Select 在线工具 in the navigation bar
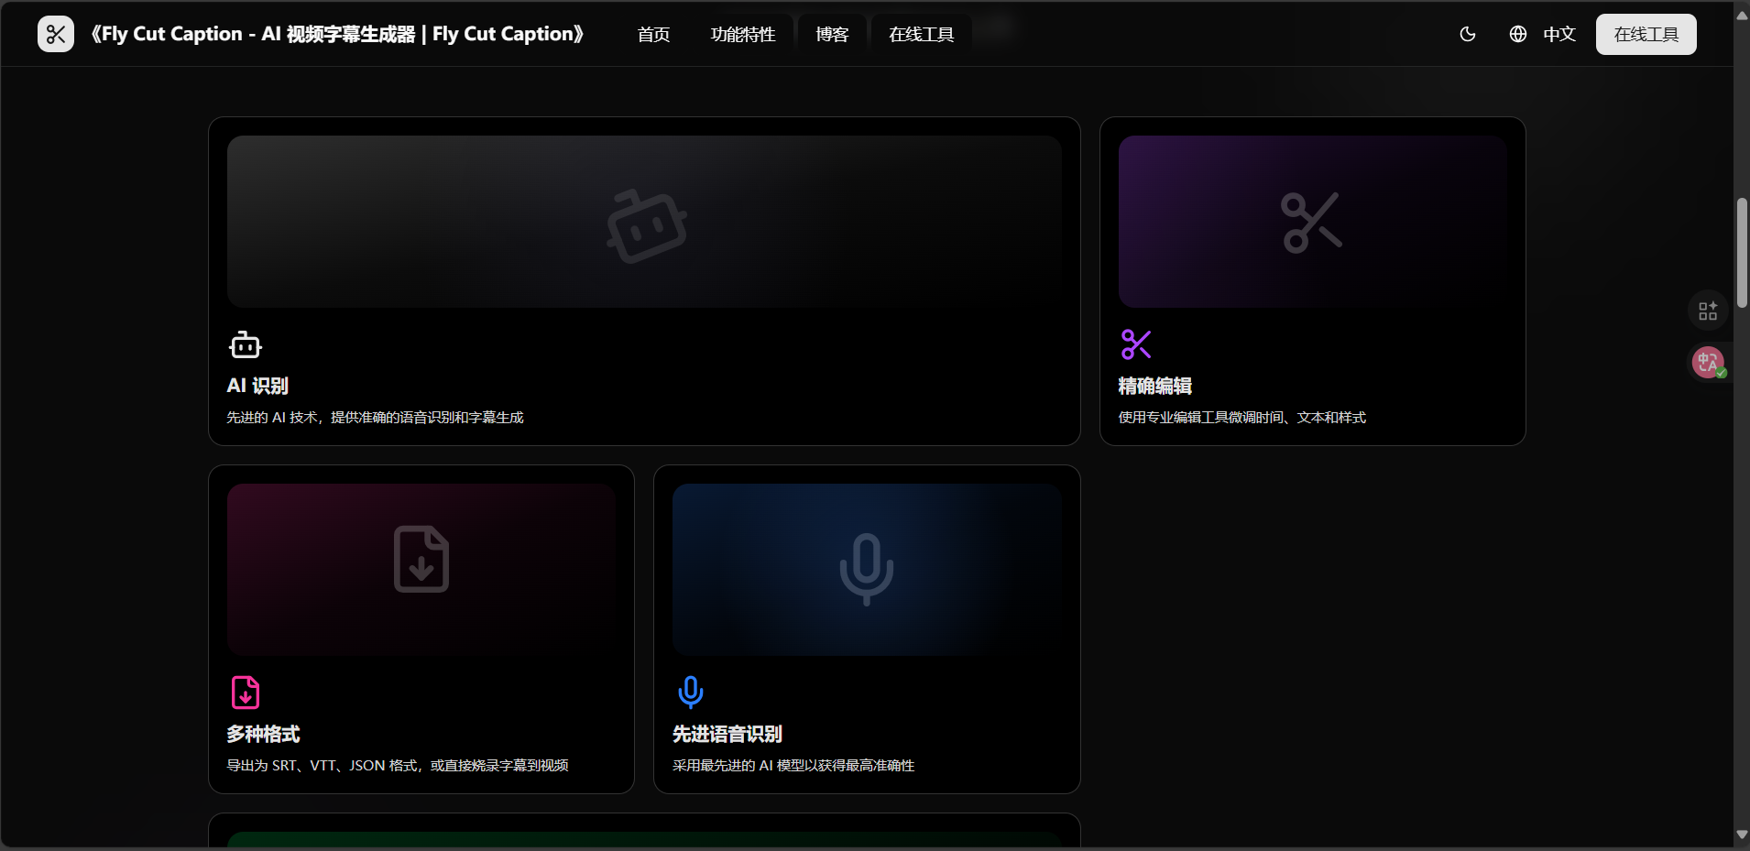Viewport: 1750px width, 851px height. (x=921, y=34)
